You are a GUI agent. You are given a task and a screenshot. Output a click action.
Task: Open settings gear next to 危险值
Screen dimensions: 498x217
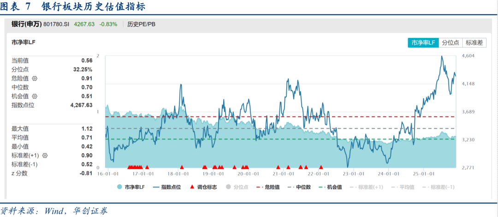pos(35,78)
